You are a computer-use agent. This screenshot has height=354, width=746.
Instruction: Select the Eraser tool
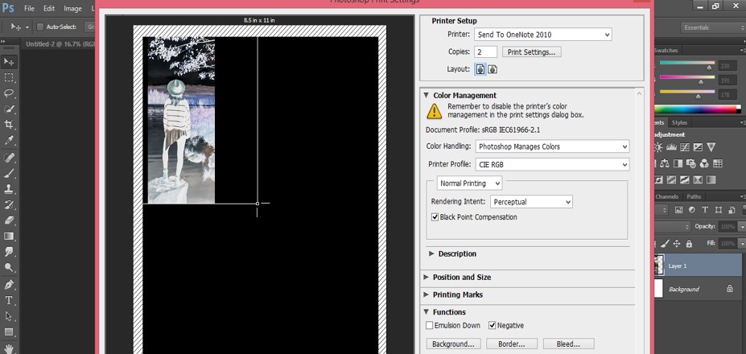coord(9,220)
